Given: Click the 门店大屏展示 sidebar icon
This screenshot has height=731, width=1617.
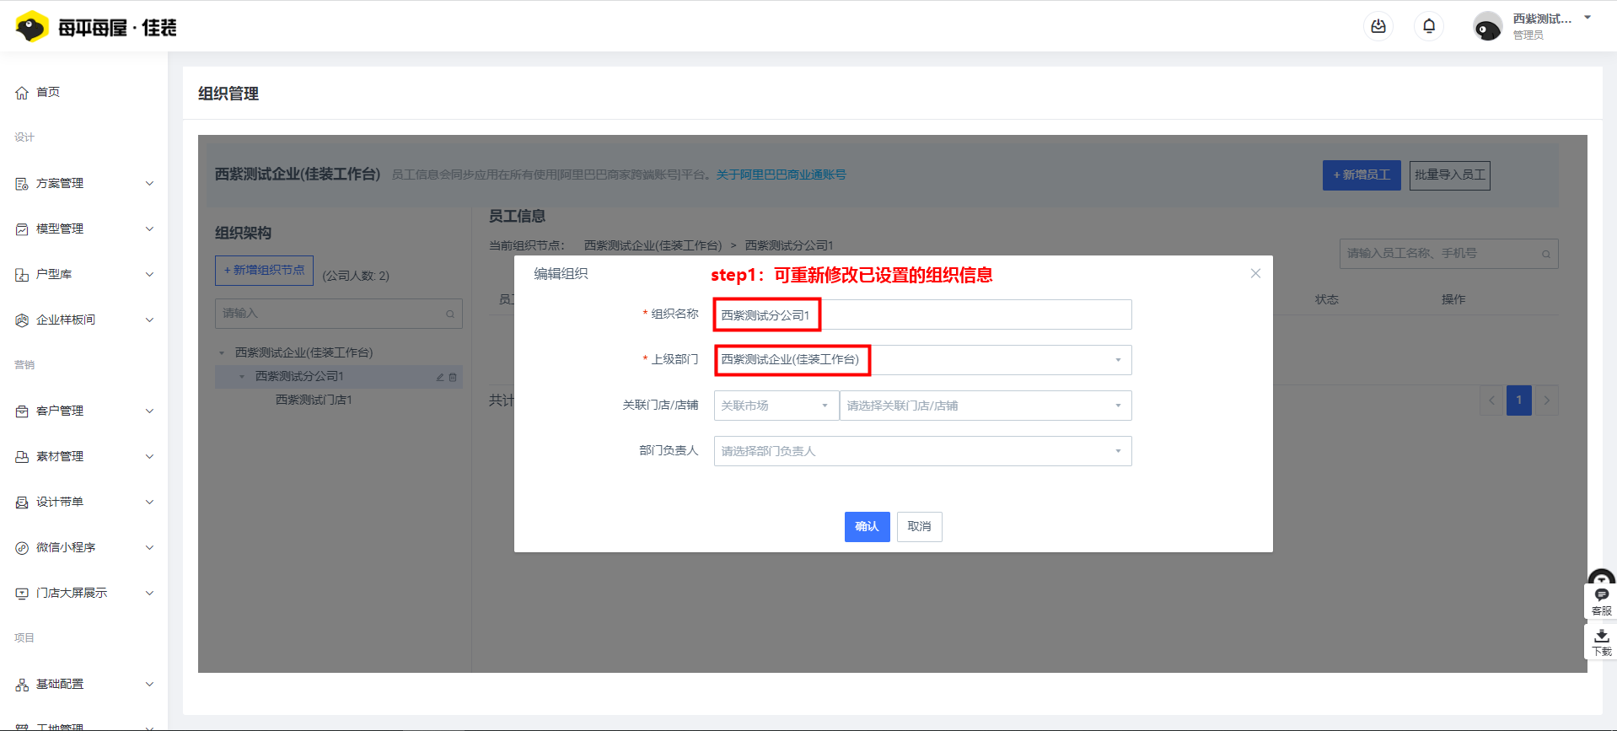Looking at the screenshot, I should (22, 594).
